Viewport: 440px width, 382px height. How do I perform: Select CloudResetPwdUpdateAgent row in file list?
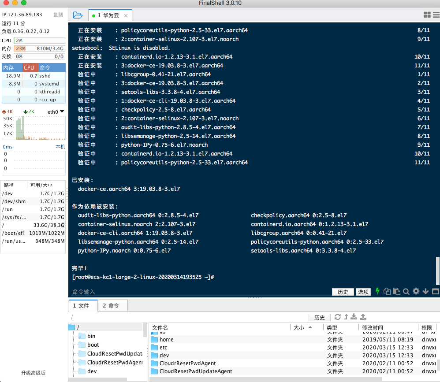point(293,371)
